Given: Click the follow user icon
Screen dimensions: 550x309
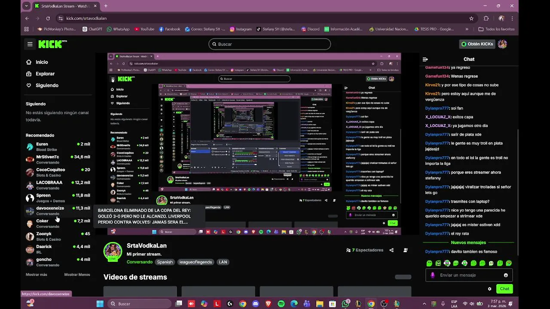Looking at the screenshot, I should [406, 250].
